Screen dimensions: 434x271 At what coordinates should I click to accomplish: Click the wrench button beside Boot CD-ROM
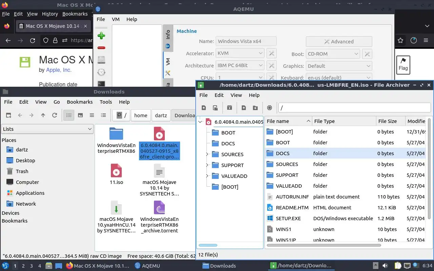pyautogui.click(x=367, y=54)
